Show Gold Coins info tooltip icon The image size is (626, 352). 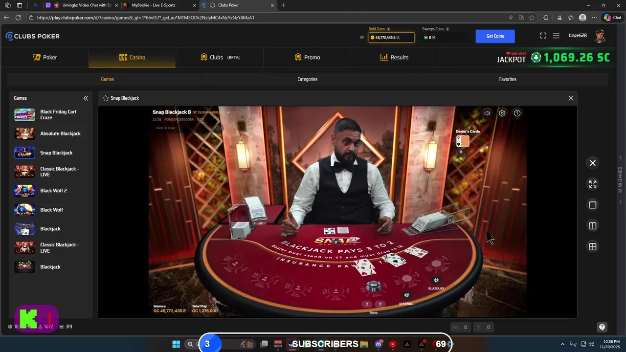(389, 29)
